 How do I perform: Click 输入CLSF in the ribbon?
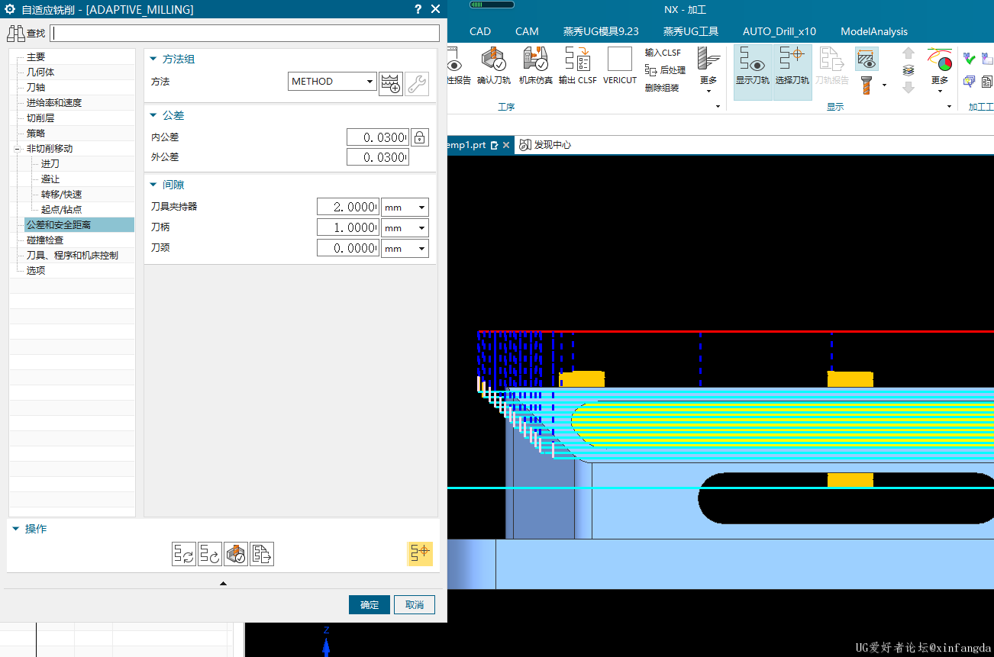[x=663, y=53]
